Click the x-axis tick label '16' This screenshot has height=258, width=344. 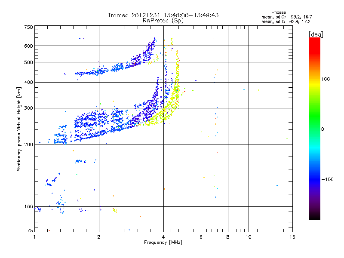pyautogui.click(x=292, y=237)
